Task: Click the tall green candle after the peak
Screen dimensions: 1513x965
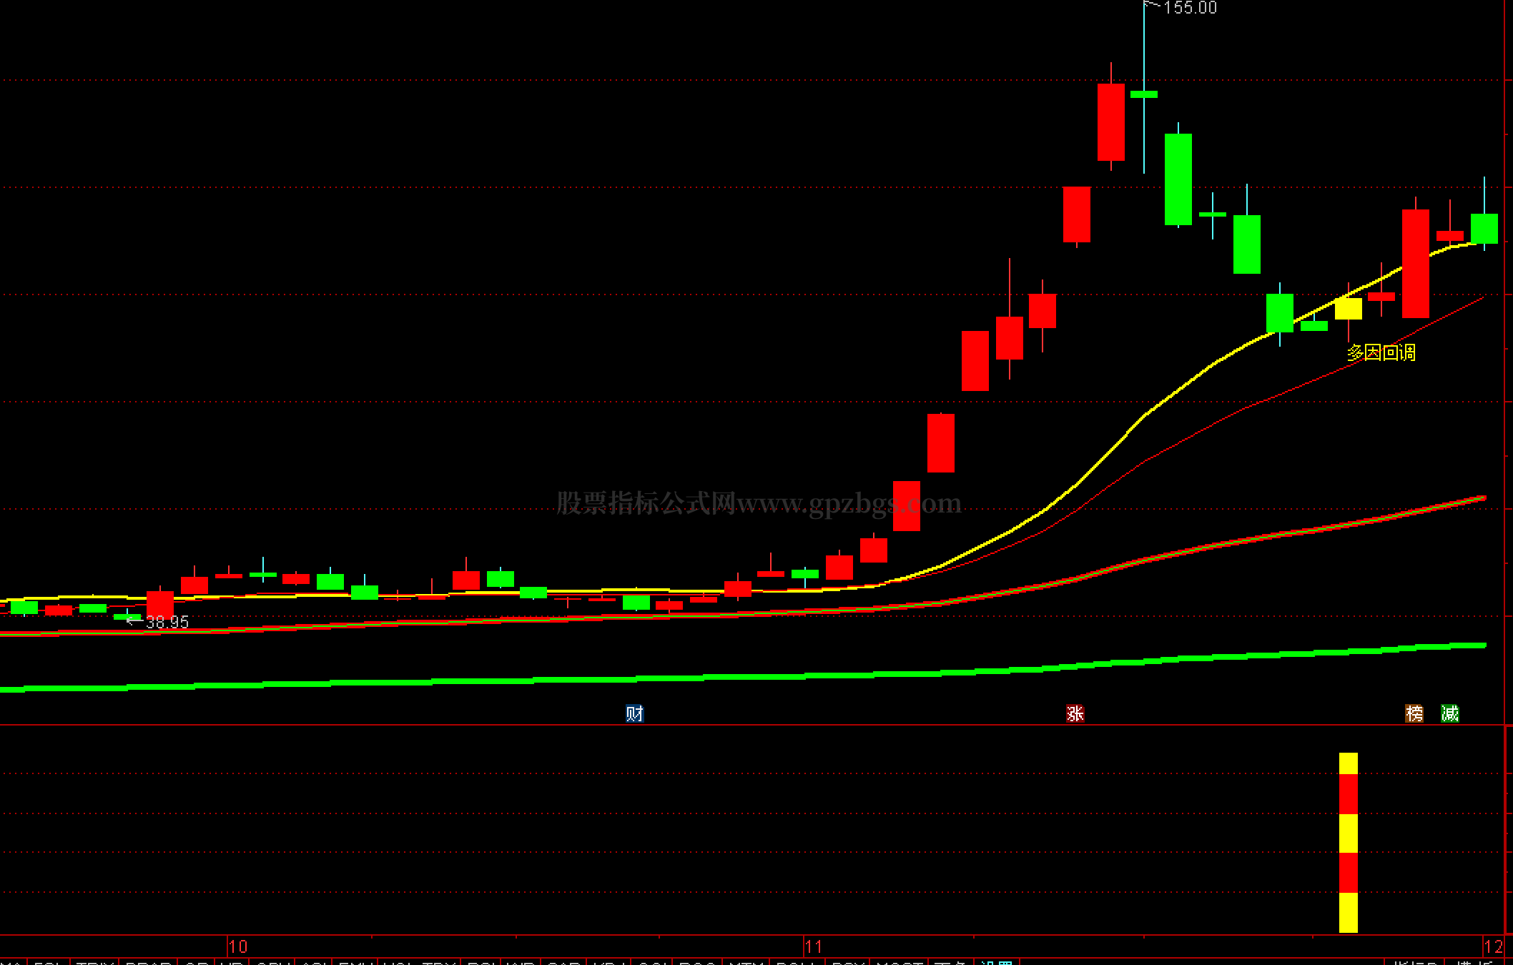Action: (x=1178, y=179)
